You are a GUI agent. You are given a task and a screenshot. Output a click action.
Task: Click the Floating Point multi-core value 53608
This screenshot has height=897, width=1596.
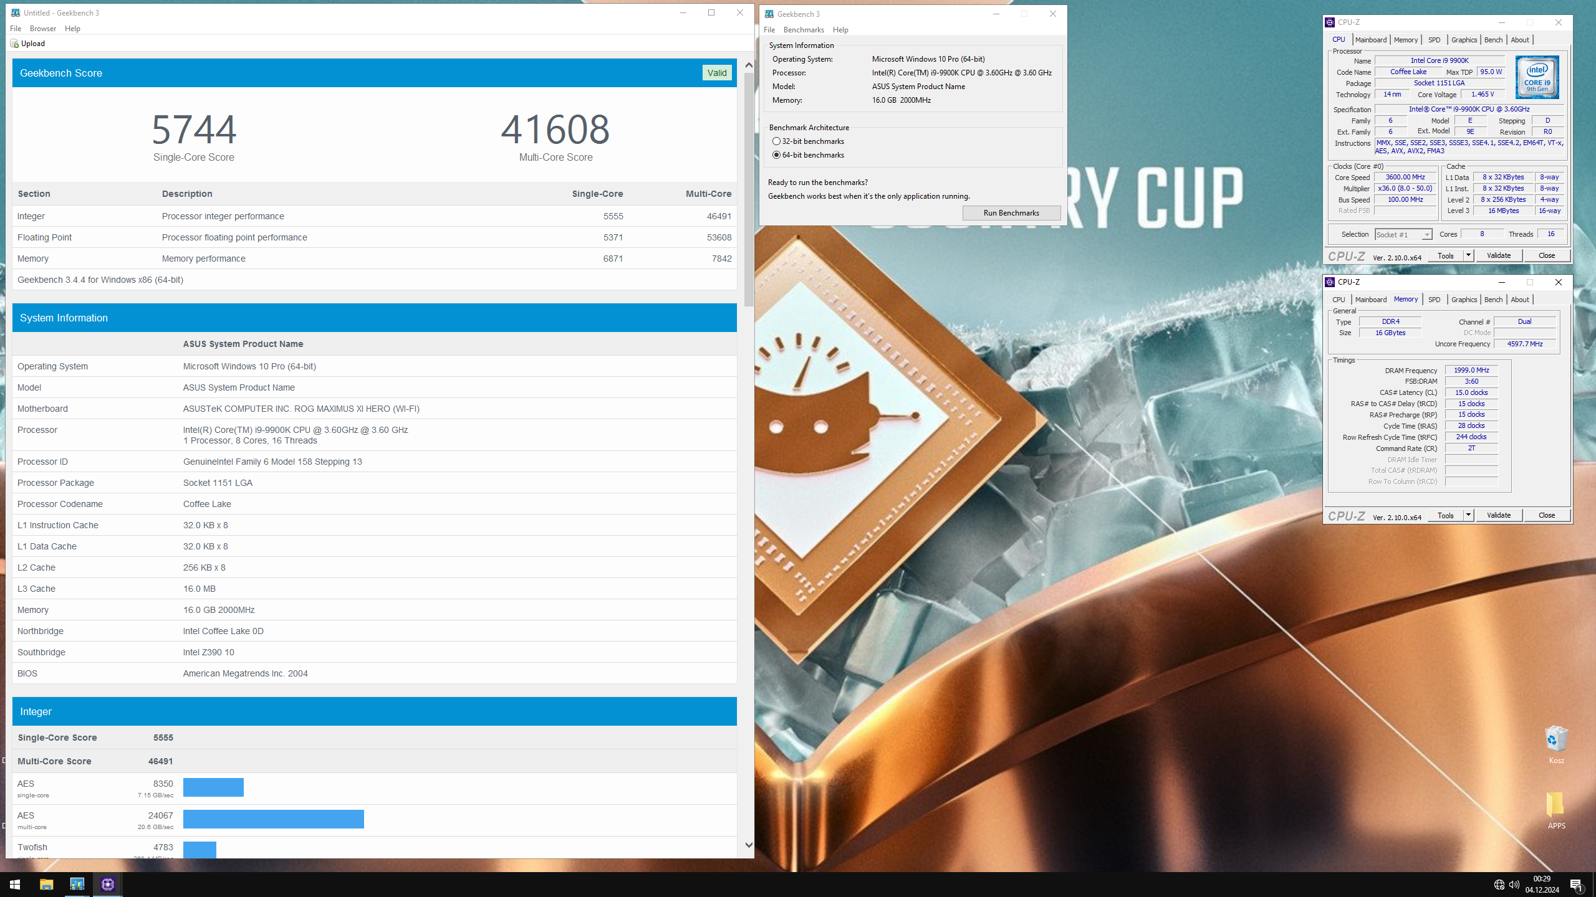tap(719, 237)
